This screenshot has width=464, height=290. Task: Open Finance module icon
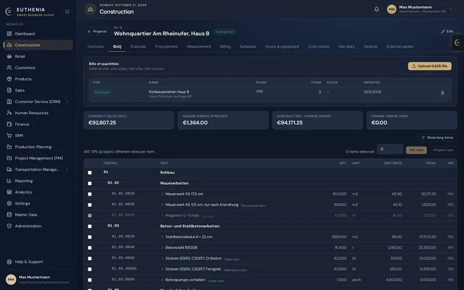9,124
